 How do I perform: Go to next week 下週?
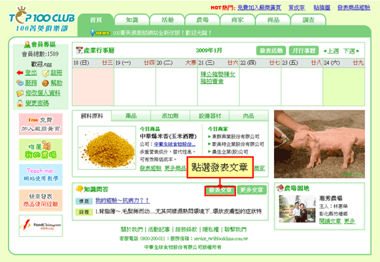pyautogui.click(x=351, y=51)
